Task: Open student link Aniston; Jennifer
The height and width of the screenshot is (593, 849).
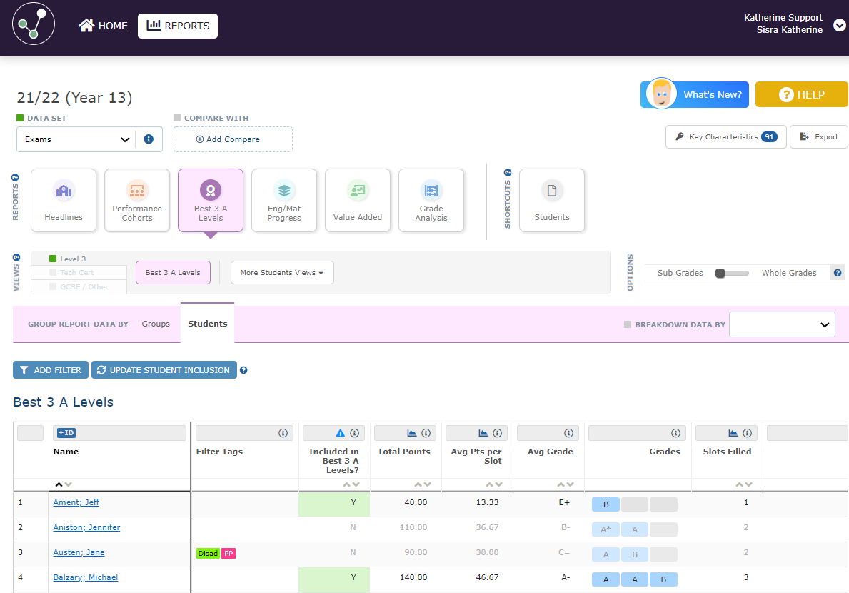Action: [86, 527]
